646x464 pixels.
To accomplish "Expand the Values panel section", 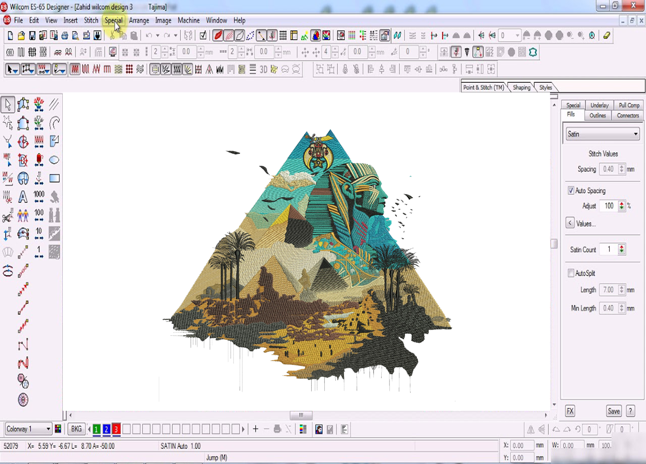I will [x=570, y=223].
